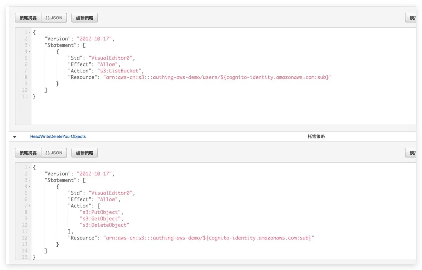422x270 pixels.
Task: Click 编辑策略 button in the upper policy panel
Action: click(x=84, y=18)
